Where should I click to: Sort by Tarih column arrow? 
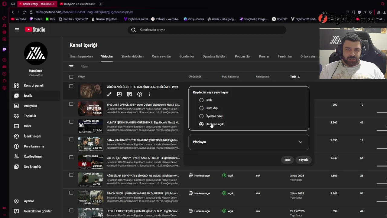tap(299, 77)
